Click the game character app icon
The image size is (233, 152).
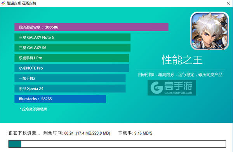coord(210,31)
